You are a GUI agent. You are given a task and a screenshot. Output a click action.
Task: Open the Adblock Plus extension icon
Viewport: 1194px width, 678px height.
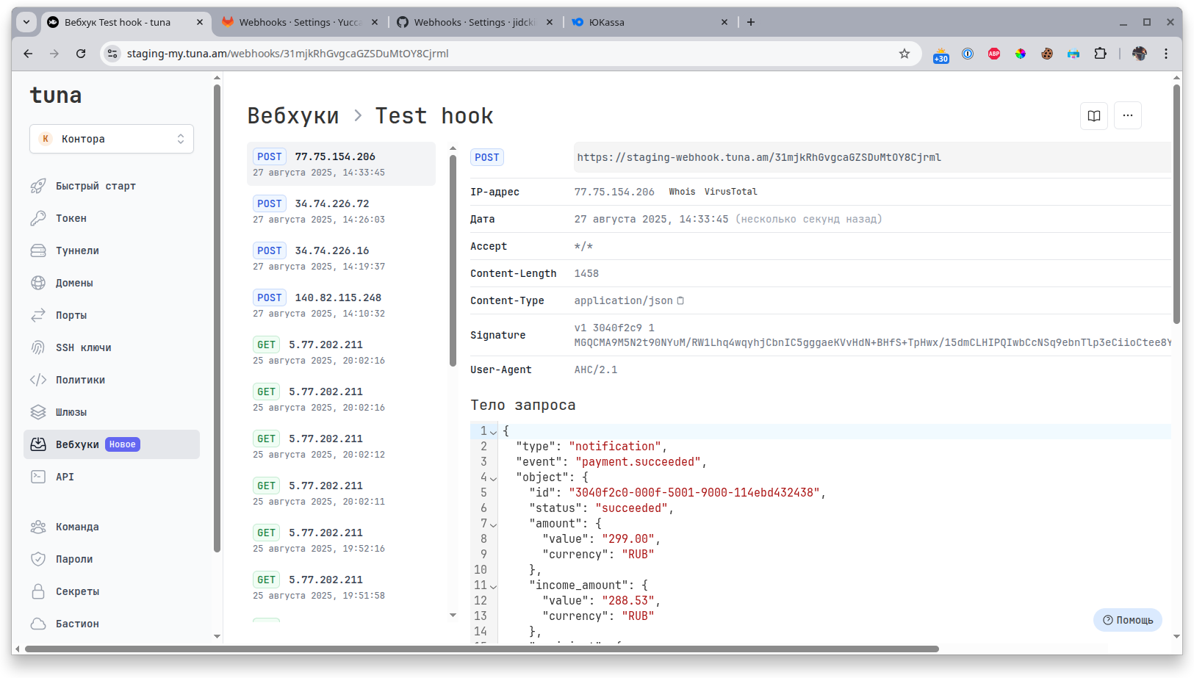[x=994, y=54]
